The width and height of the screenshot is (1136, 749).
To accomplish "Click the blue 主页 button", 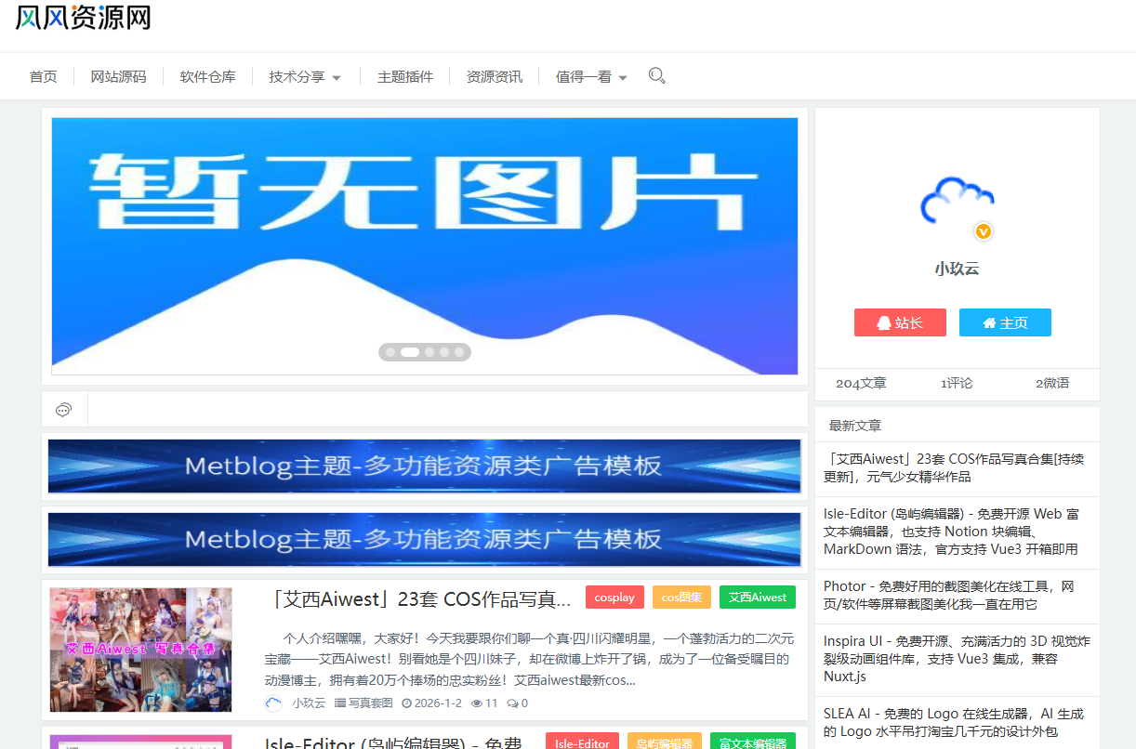I will 1005,322.
